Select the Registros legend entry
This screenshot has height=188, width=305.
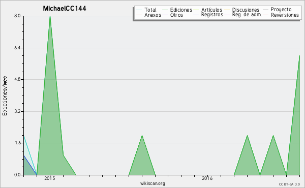click(212, 15)
